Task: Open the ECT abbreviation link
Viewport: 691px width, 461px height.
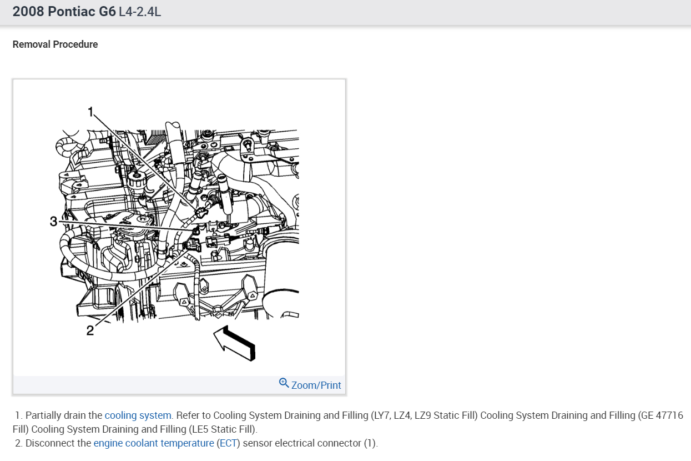Action: pyautogui.click(x=228, y=443)
